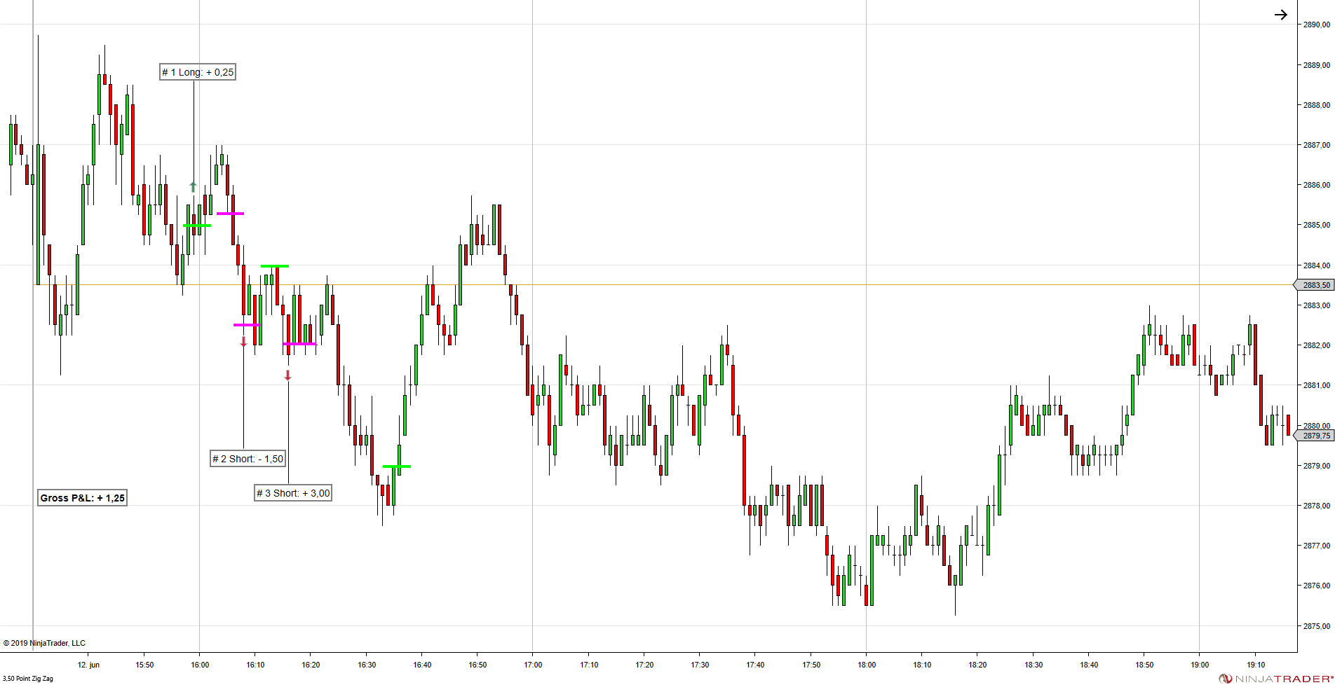Click the 2890,00 price axis label
Viewport: 1335px width, 685px height.
[x=1316, y=25]
